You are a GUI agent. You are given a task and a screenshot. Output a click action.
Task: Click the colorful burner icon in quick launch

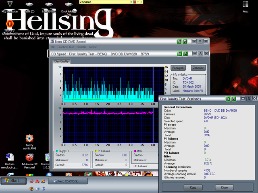pyautogui.click(x=43, y=181)
